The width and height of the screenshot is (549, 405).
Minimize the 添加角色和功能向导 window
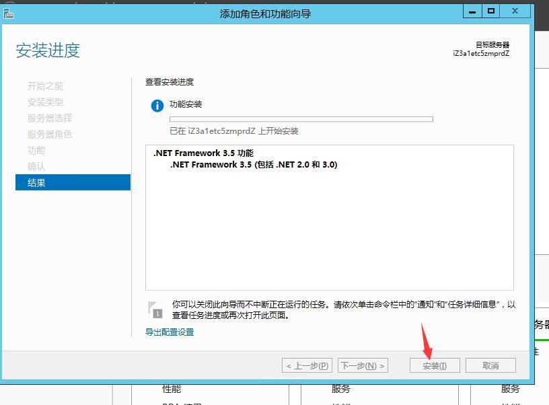pyautogui.click(x=472, y=11)
